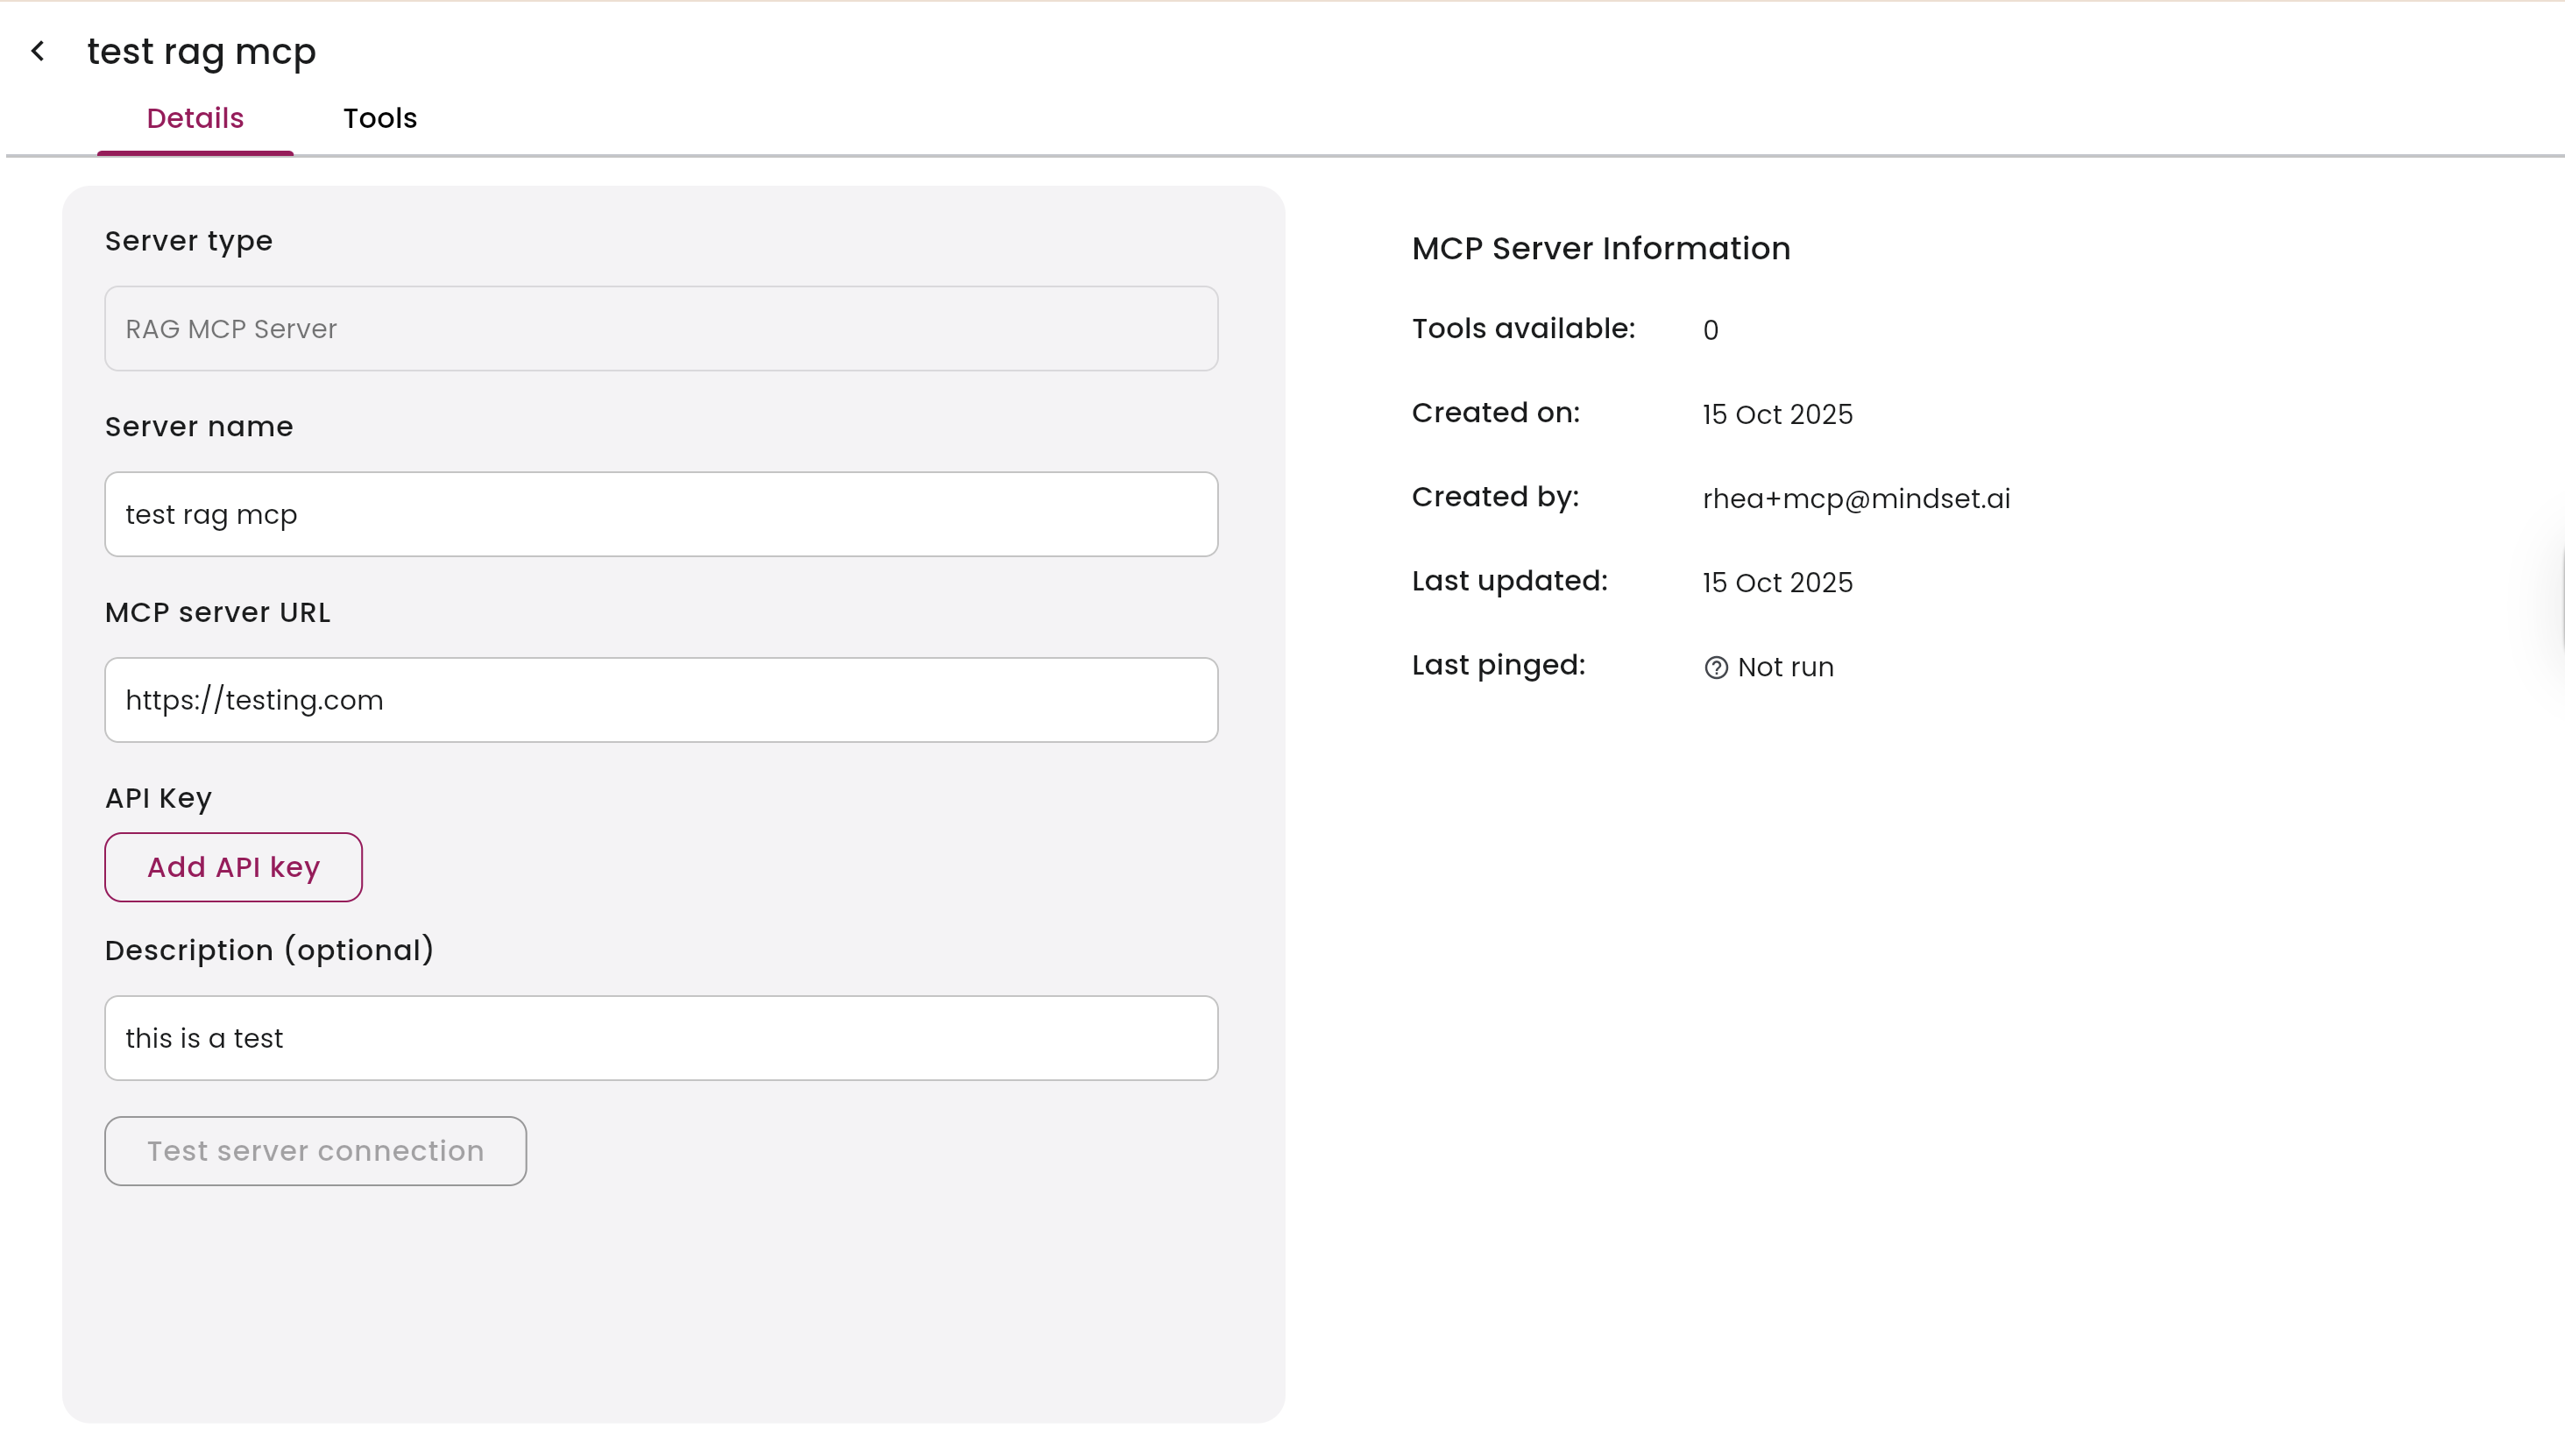
Task: Click the Created on date value
Action: click(1777, 414)
